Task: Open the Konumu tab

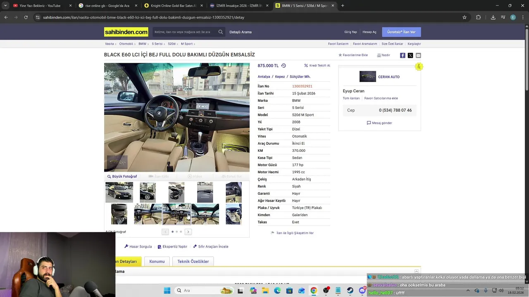Action: 157,262
